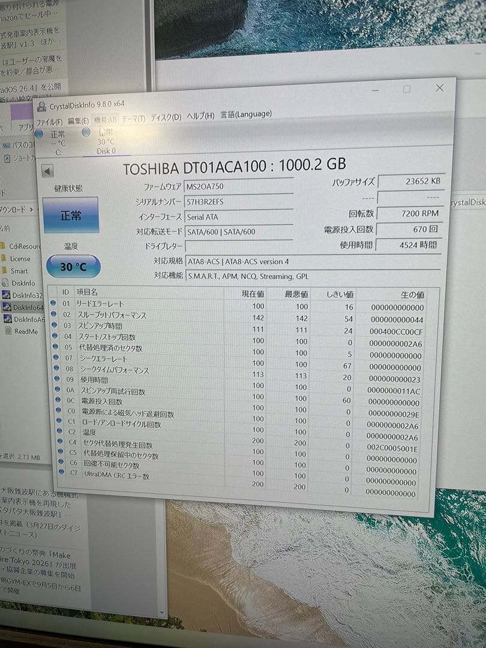This screenshot has width=486, height=648.
Task: Open the ファイル(F) menu in CrystalDiskInfo
Action: pyautogui.click(x=49, y=122)
